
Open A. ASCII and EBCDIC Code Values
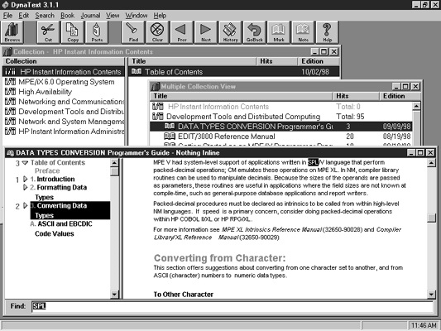tap(61, 228)
